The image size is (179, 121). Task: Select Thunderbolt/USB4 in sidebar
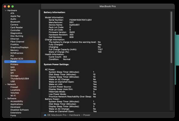pyautogui.click(x=20, y=79)
